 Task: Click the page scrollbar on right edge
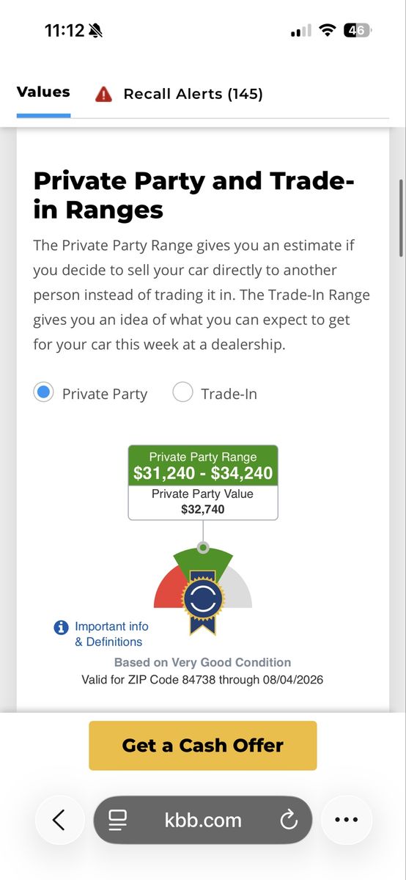point(401,218)
